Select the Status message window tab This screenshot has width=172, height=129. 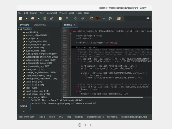pos(24,106)
